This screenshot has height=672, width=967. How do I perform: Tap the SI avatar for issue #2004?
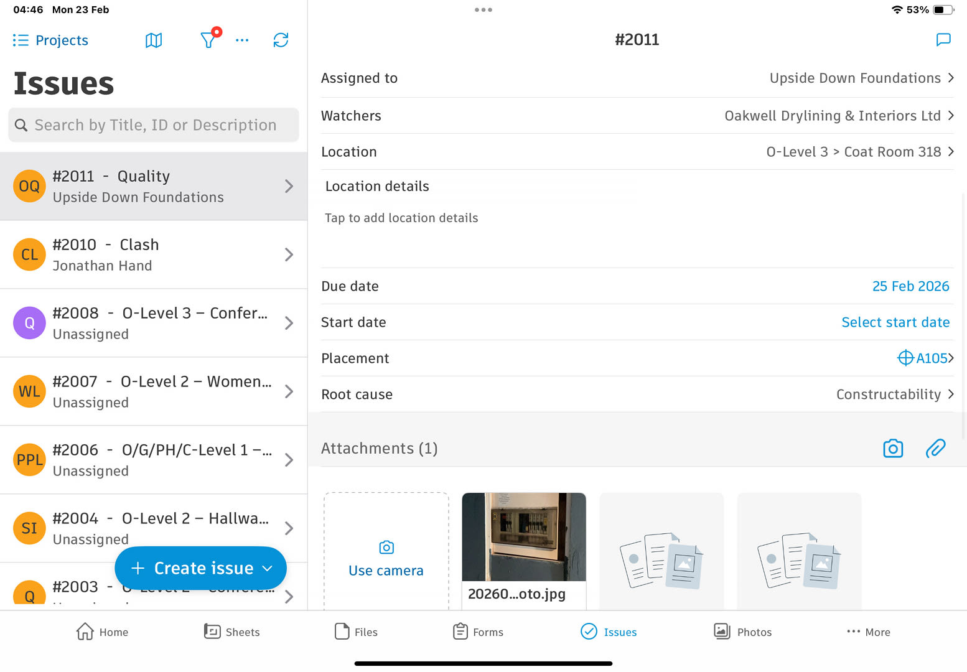tap(29, 528)
